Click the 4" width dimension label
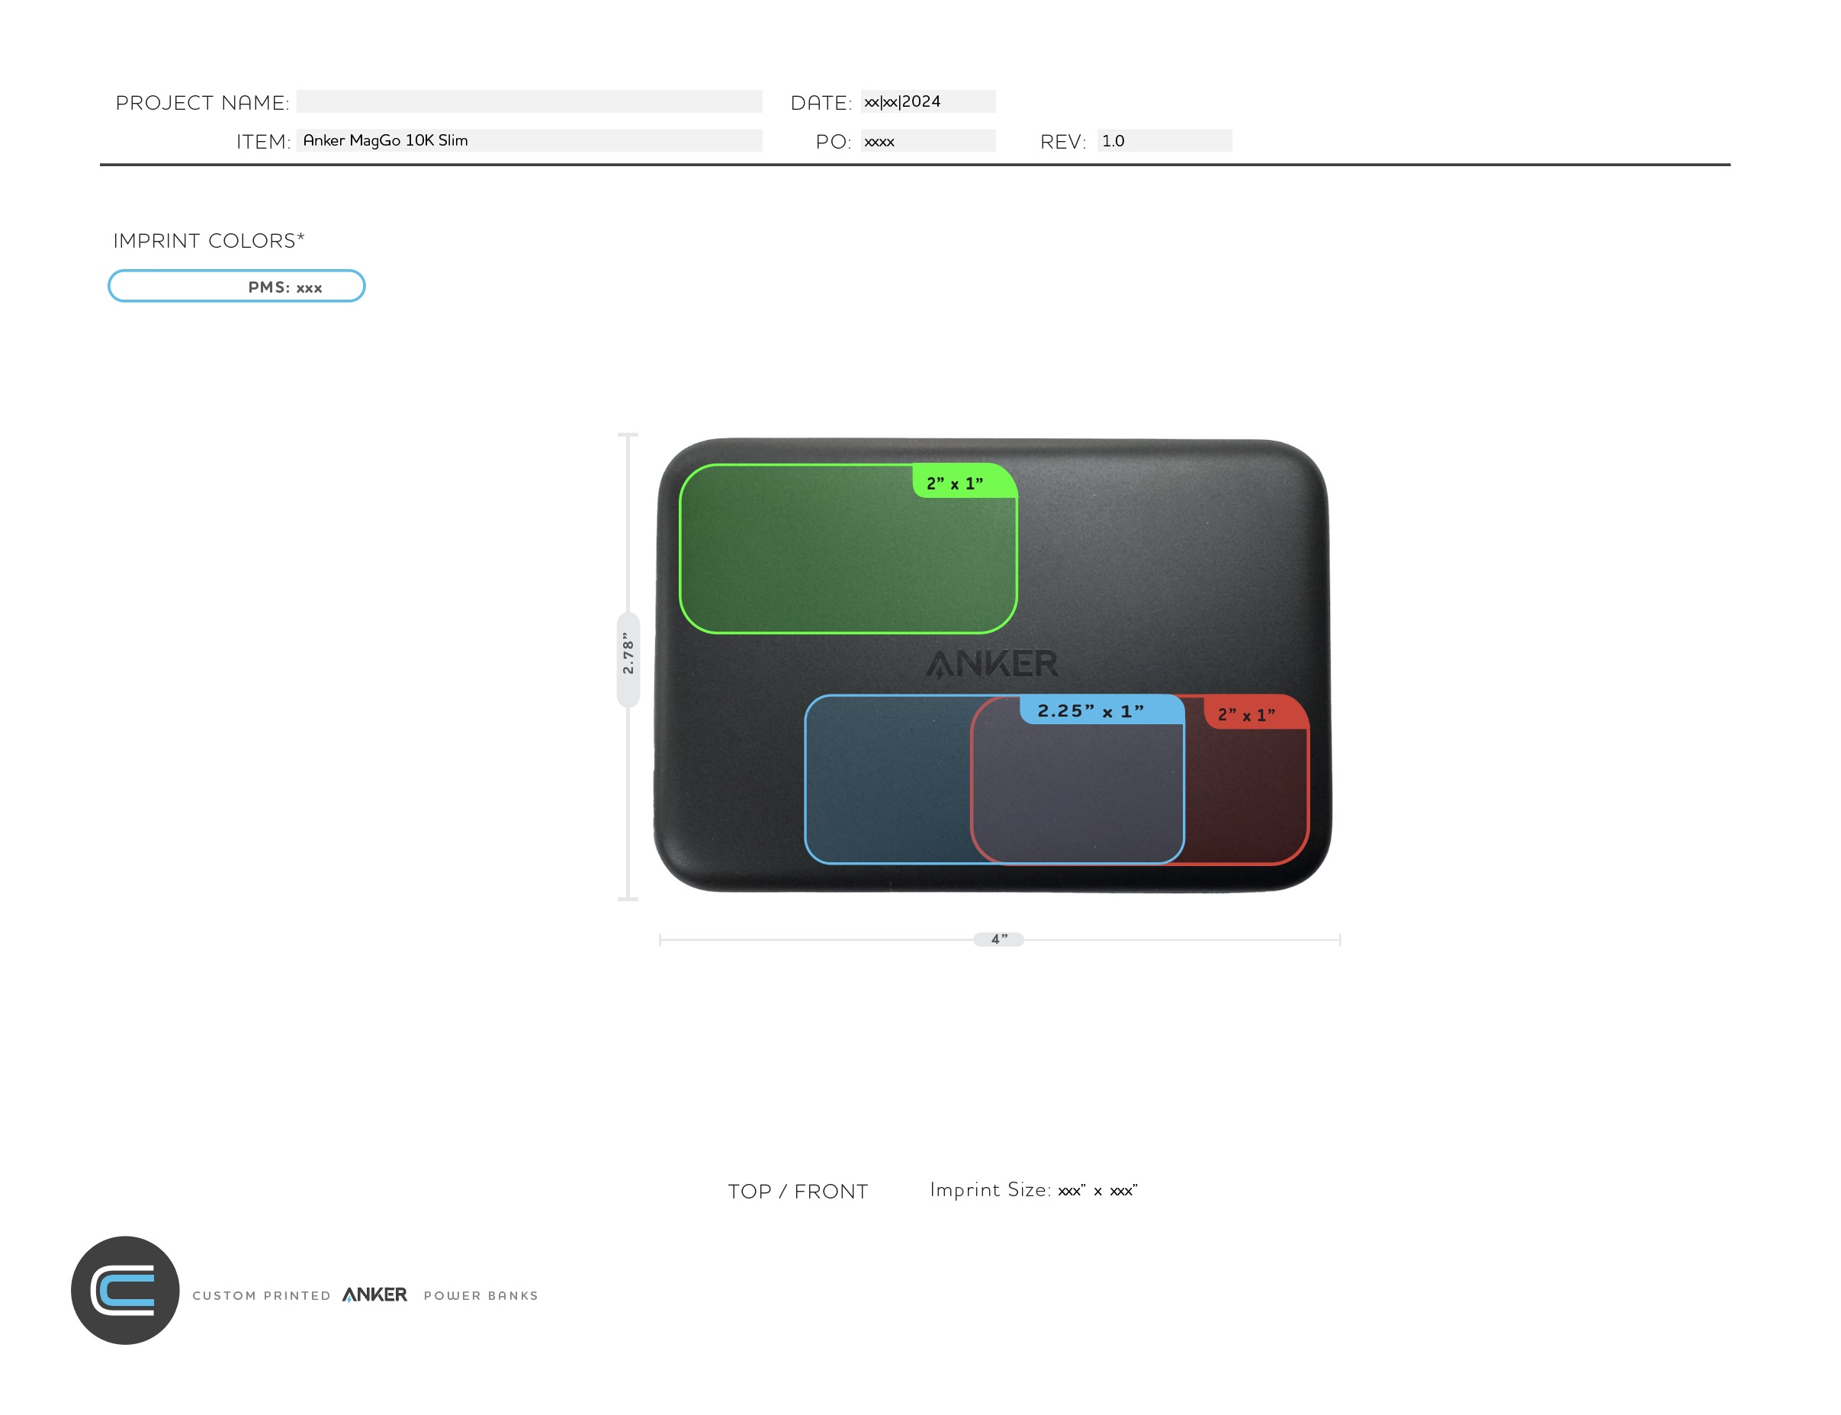 [998, 939]
